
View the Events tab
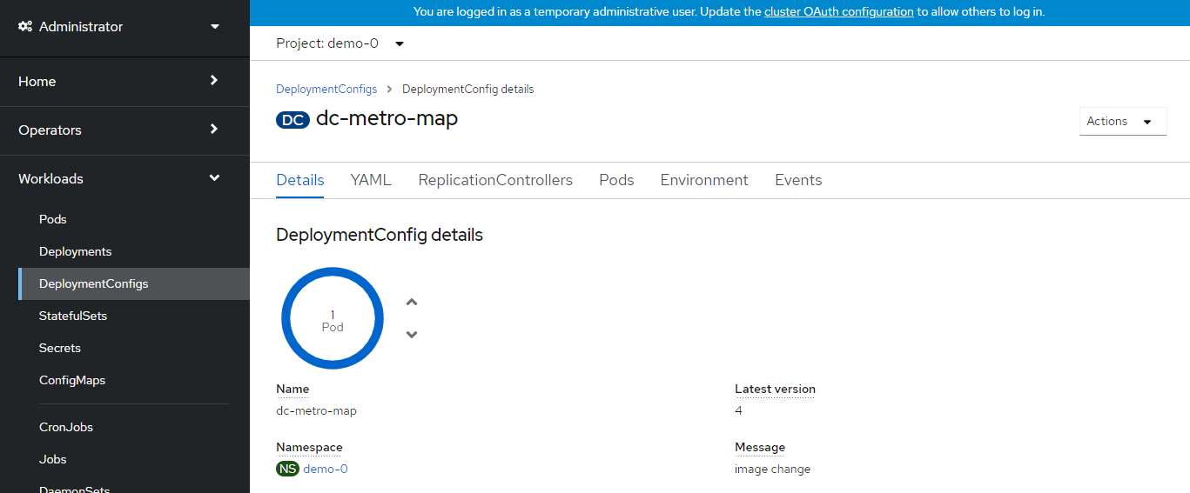(x=798, y=180)
